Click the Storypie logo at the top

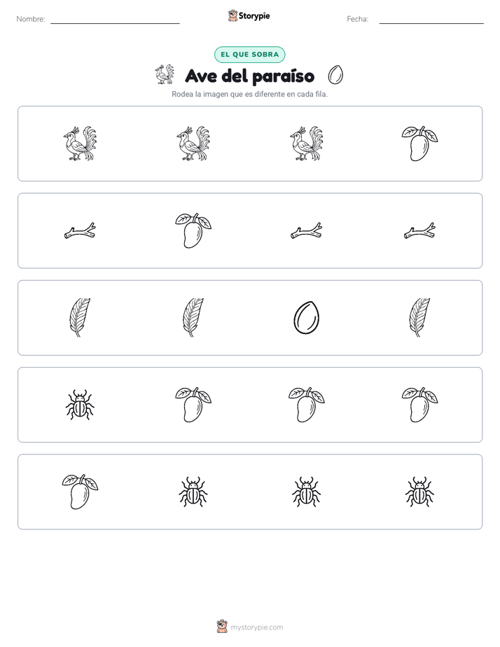pos(249,15)
